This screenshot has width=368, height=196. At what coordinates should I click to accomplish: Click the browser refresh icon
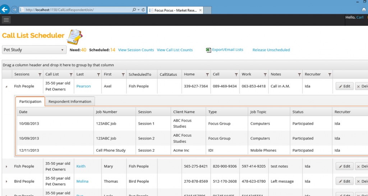(x=143, y=10)
